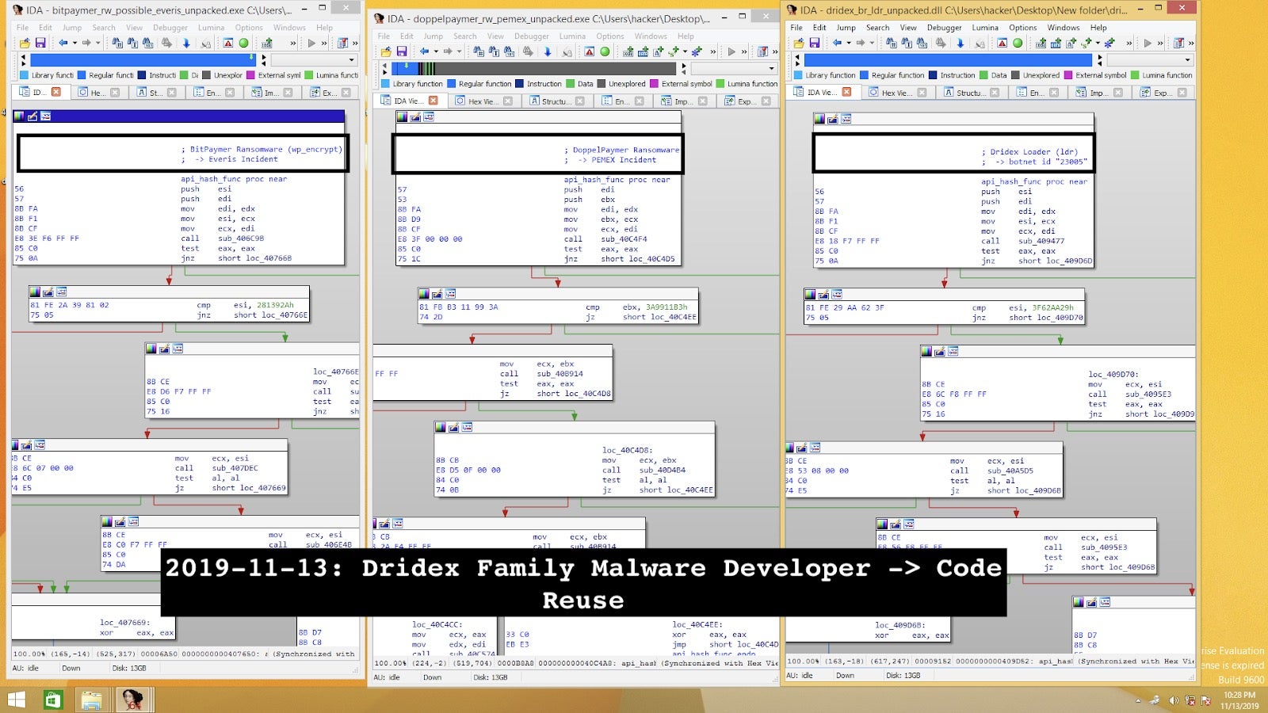Open the Debugger menu in the doppelpaymer window
The height and width of the screenshot is (713, 1268).
[531, 36]
